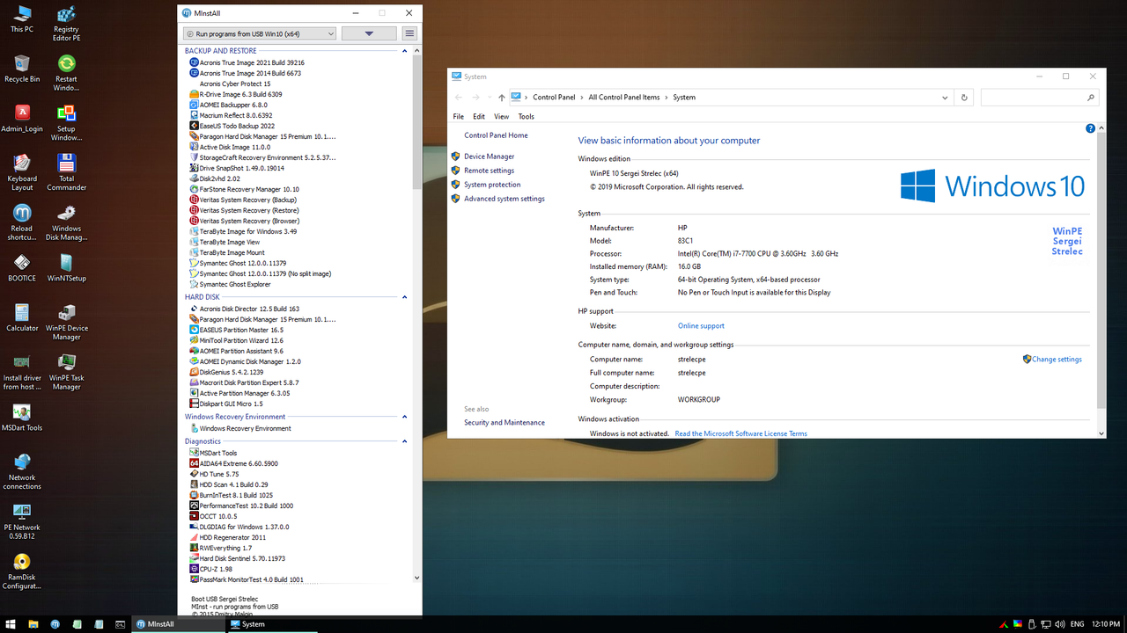Open 'Run programs from USB Win10 (x64)' dropdown

pos(260,33)
